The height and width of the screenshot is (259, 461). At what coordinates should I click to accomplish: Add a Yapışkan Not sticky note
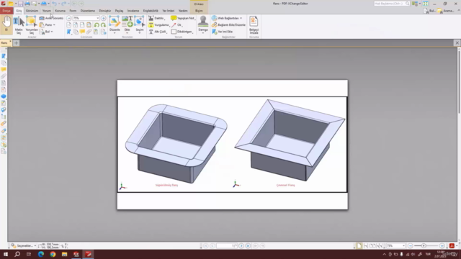pyautogui.click(x=183, y=18)
